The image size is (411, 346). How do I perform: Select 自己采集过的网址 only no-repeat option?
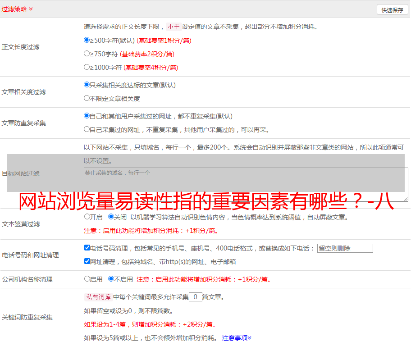click(87, 129)
